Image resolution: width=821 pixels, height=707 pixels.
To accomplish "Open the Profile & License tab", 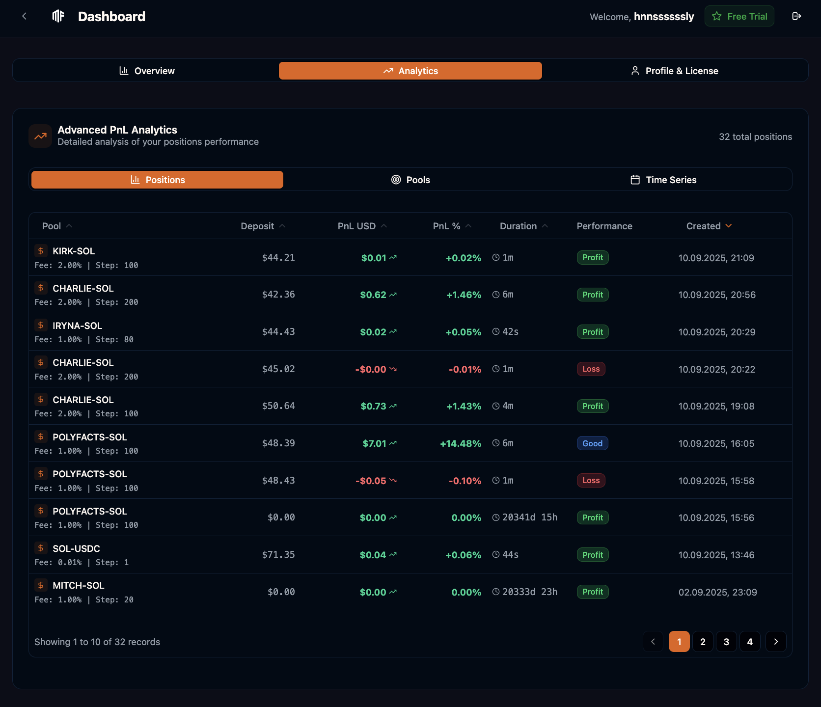I will [x=675, y=70].
